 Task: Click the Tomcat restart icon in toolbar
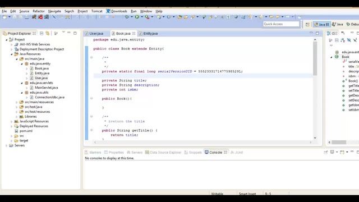point(47,17)
